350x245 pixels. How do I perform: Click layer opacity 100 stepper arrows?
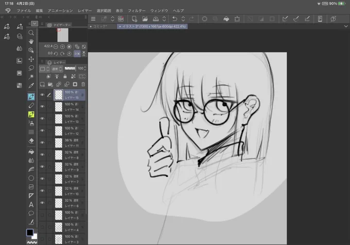pos(85,69)
